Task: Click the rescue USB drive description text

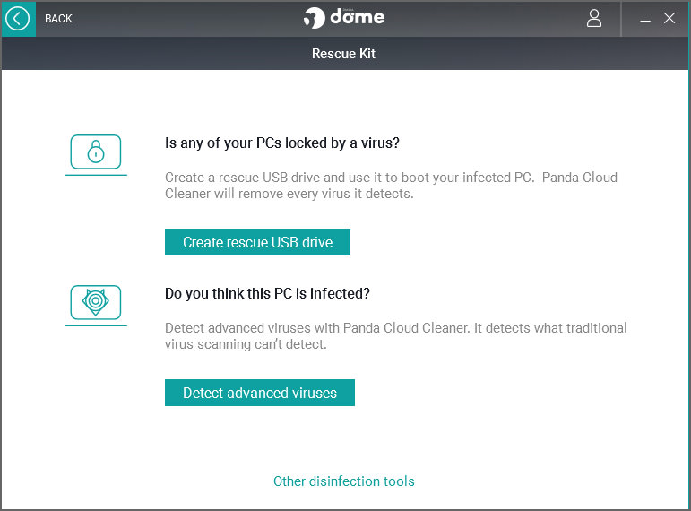Action: point(391,186)
